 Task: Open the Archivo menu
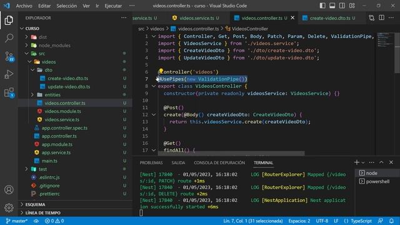(24, 6)
